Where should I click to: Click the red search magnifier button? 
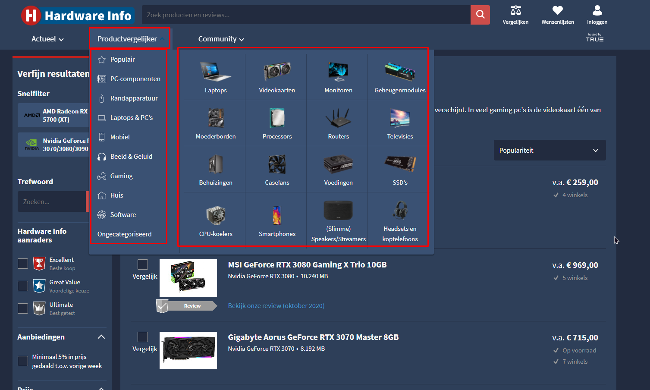click(x=480, y=15)
